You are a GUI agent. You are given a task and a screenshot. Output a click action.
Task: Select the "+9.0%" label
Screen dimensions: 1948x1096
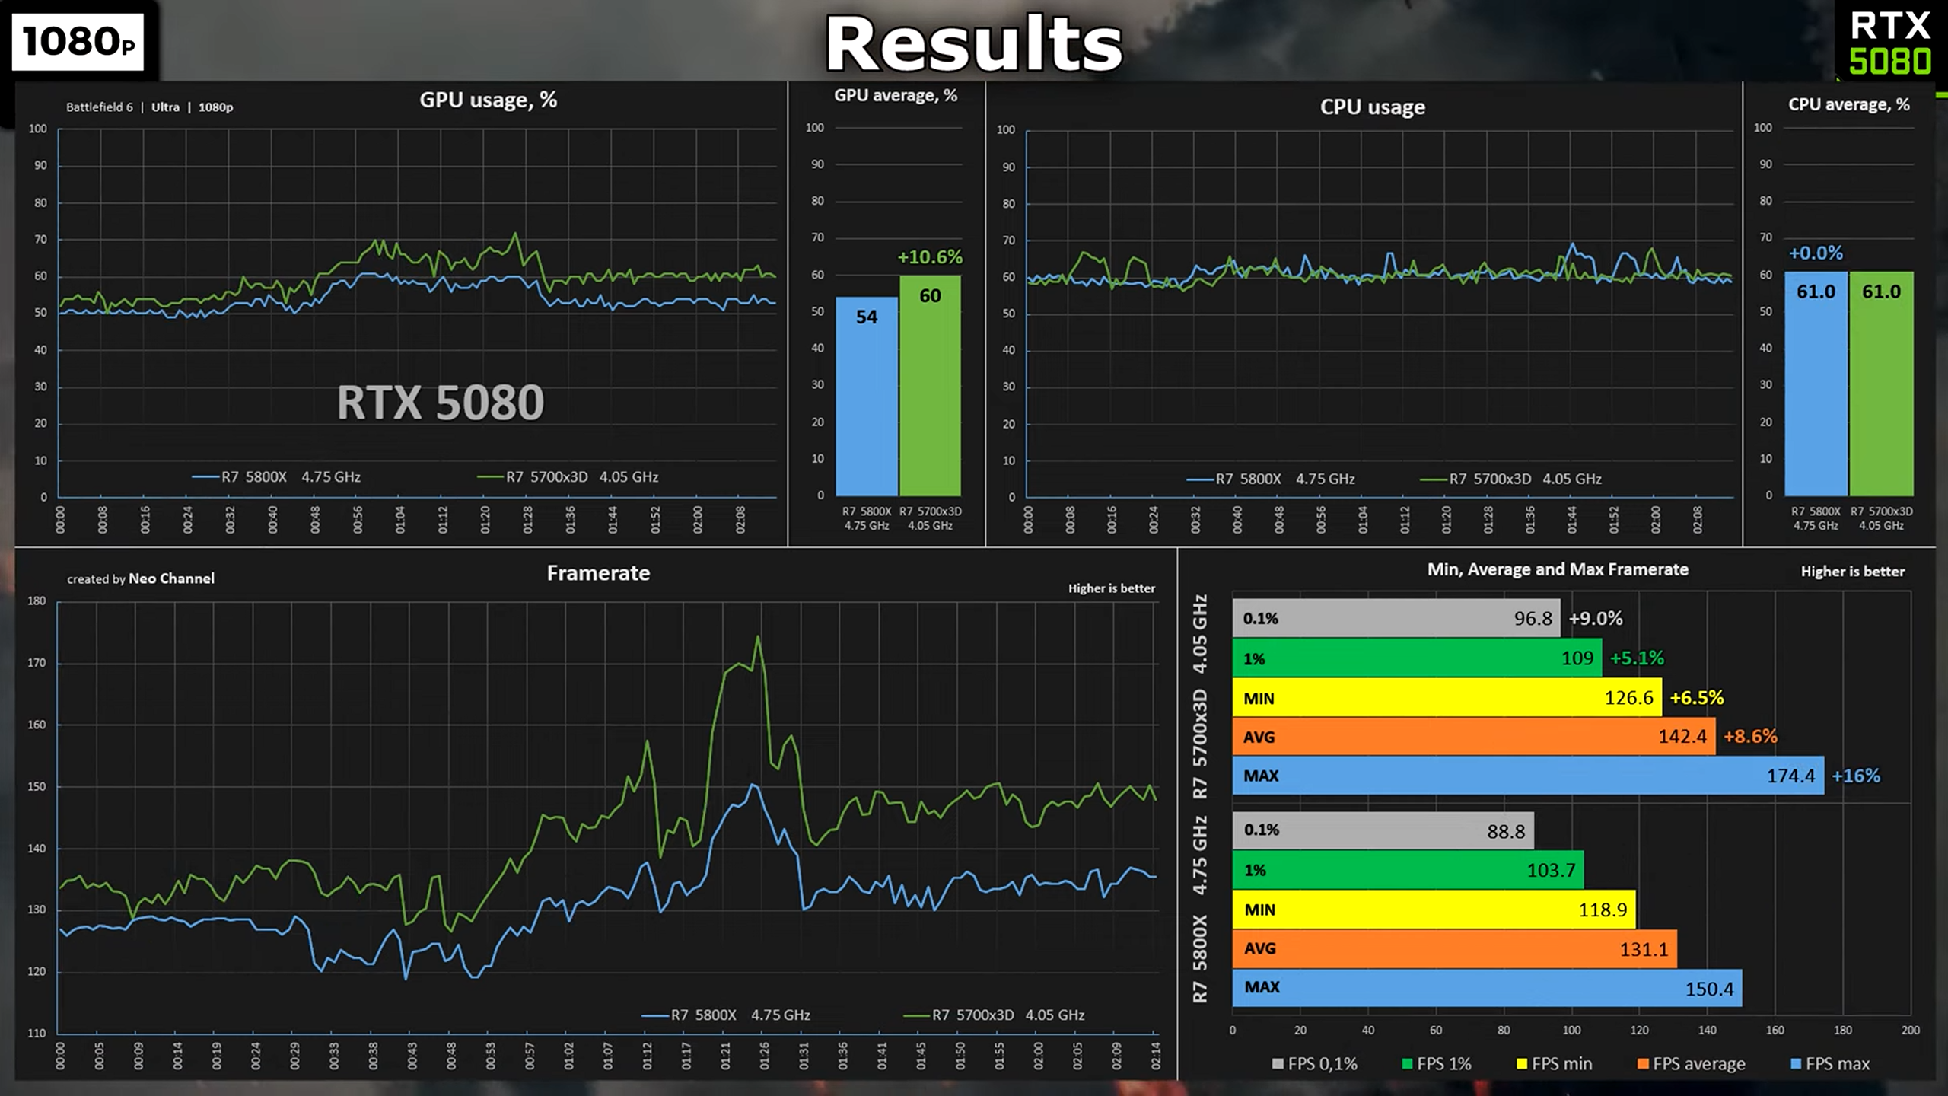(1596, 619)
